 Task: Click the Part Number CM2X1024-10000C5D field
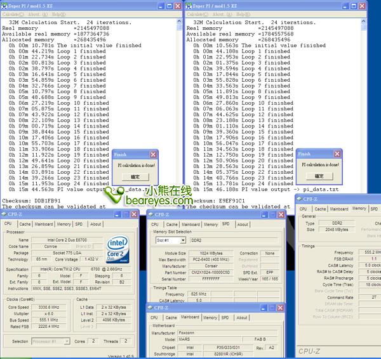[211, 273]
